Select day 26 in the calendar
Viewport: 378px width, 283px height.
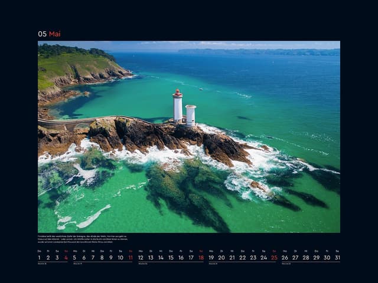coord(285,258)
